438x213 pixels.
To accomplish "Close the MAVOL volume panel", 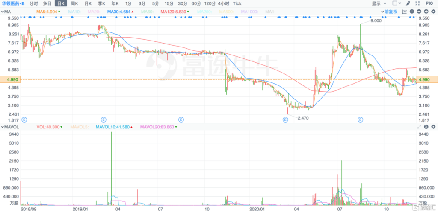I will coord(426,127).
